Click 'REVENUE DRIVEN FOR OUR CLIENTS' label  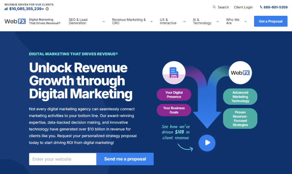click(x=29, y=5)
